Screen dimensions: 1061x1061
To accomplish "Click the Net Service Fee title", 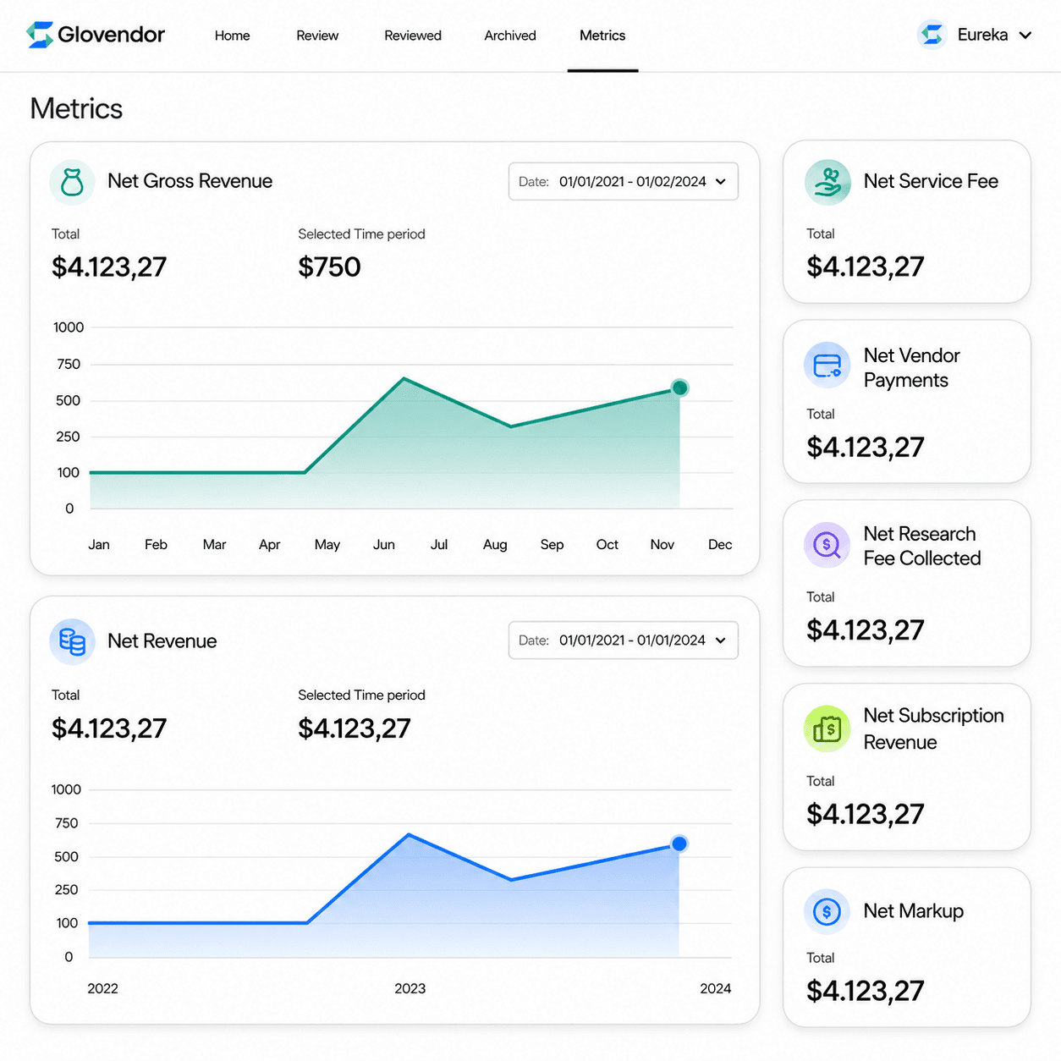I will coord(931,181).
